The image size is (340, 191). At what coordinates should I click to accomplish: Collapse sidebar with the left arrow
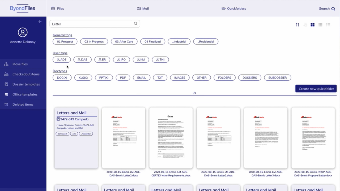pos(40,21)
